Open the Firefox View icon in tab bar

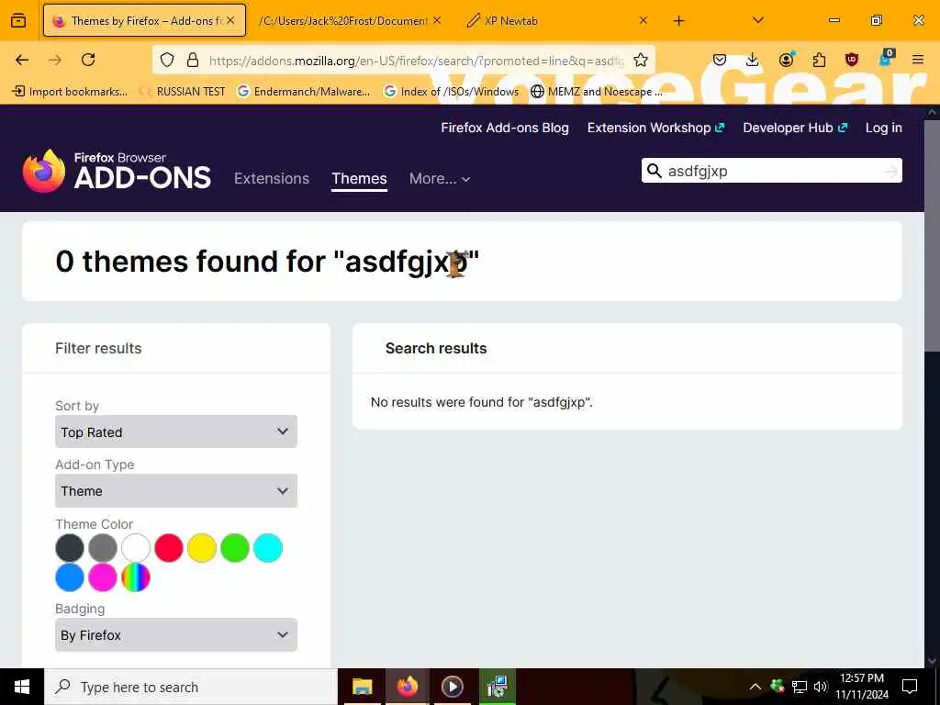[x=18, y=20]
